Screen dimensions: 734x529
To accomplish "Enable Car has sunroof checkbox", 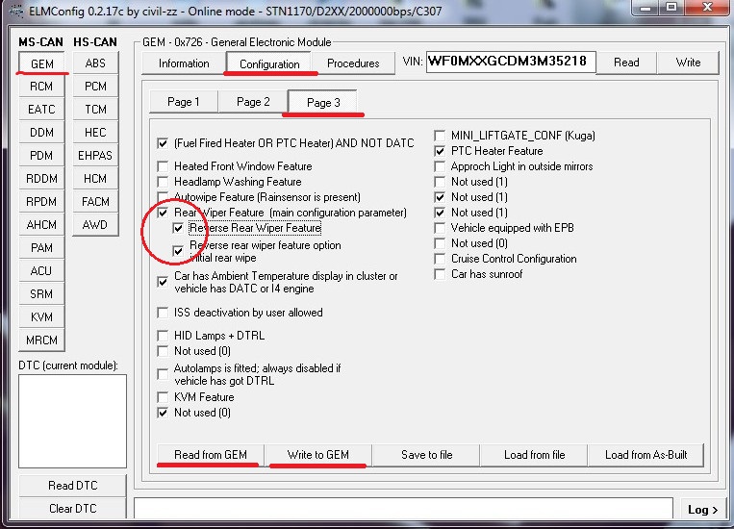I will coord(441,274).
